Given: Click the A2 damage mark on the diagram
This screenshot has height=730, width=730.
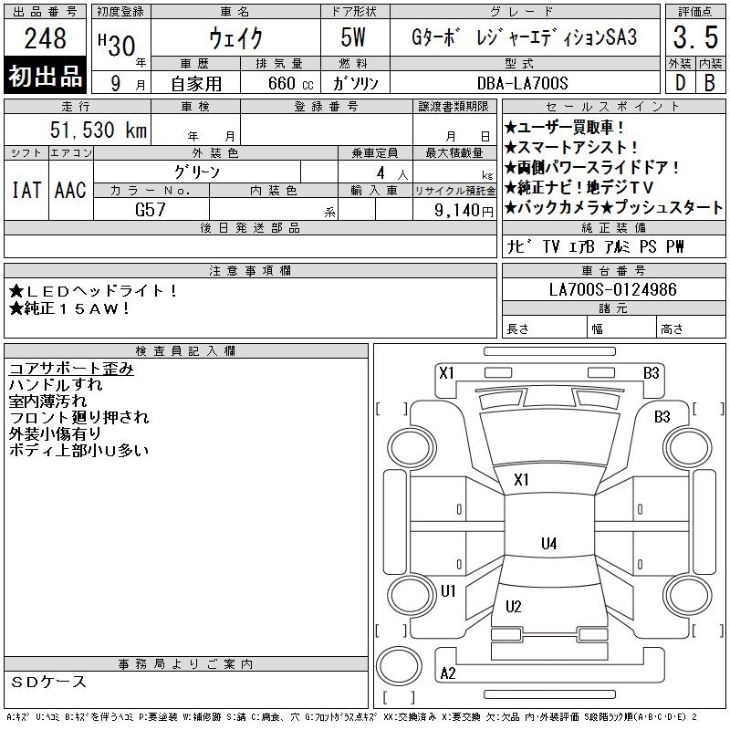Looking at the screenshot, I should click(448, 673).
